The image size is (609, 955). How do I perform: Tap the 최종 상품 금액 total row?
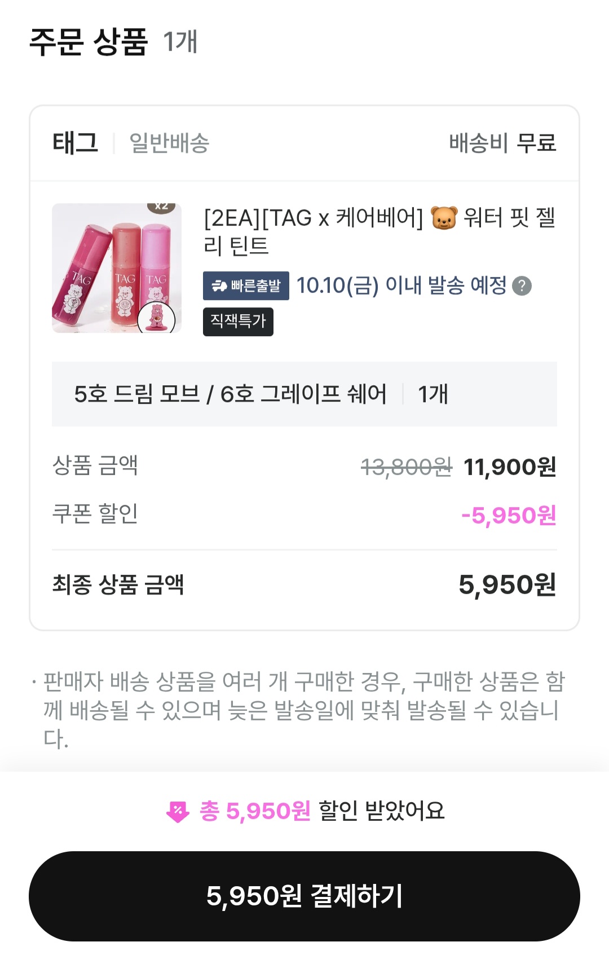[x=304, y=584]
